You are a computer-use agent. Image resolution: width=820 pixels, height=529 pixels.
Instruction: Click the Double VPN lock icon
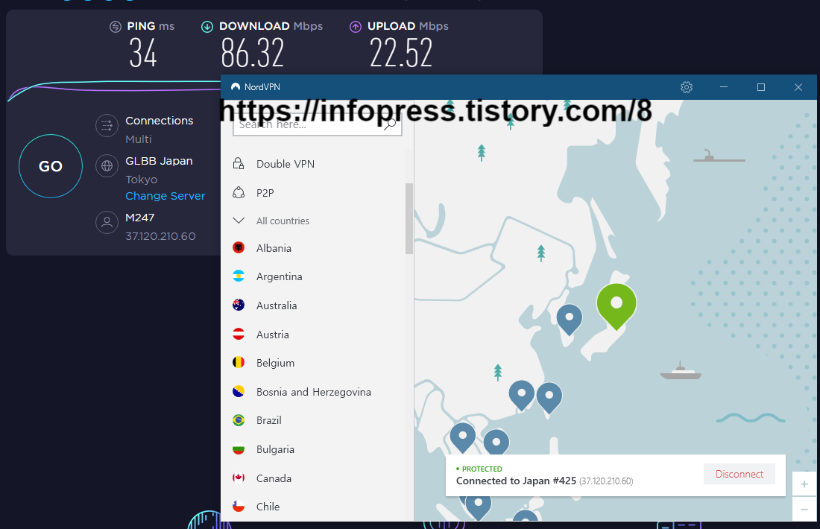click(x=239, y=164)
